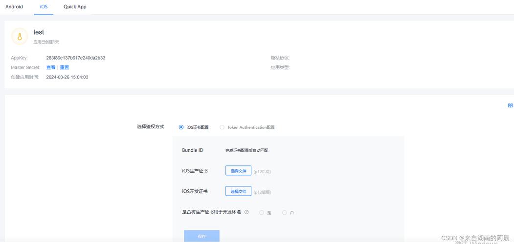Click the 应用已创建1天 text

click(x=46, y=42)
